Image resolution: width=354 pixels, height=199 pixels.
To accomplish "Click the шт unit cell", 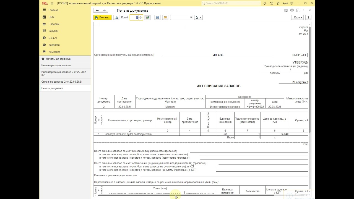I will click(x=225, y=134).
